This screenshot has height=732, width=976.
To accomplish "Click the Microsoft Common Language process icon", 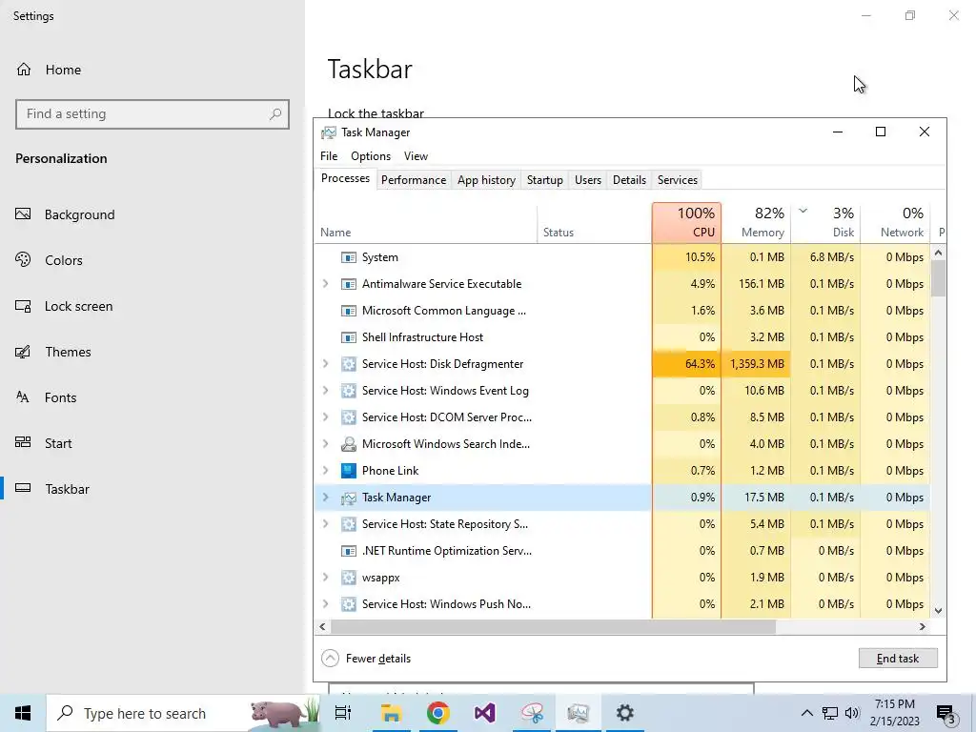I will (x=349, y=311).
